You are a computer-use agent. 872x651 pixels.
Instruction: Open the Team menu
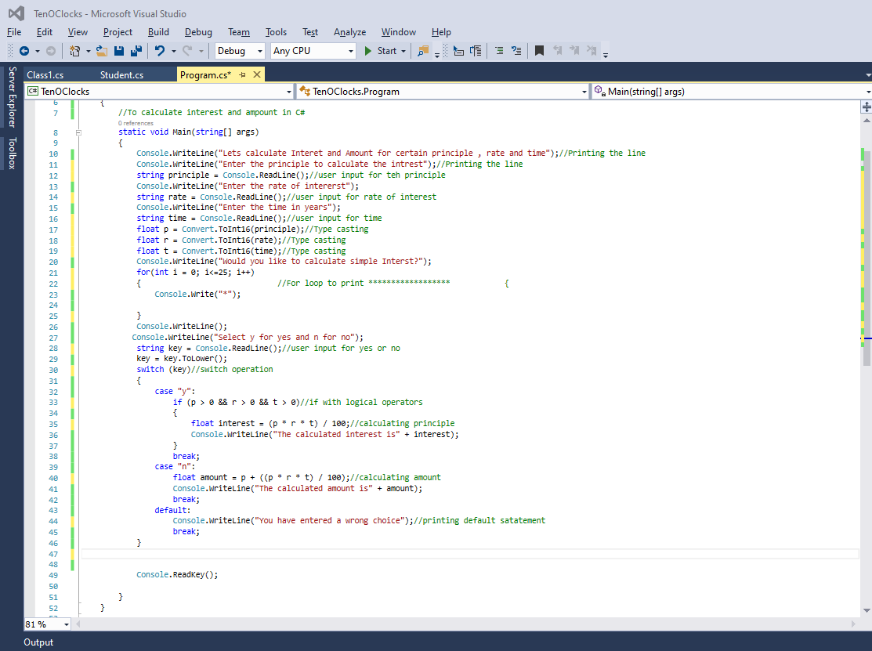(239, 32)
